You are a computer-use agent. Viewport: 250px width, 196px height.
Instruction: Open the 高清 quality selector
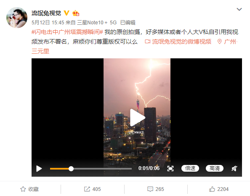tap(215, 168)
